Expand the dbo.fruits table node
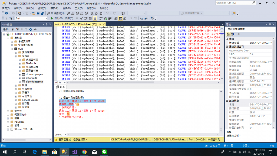The image size is (277, 156). pyautogui.click(x=19, y=78)
